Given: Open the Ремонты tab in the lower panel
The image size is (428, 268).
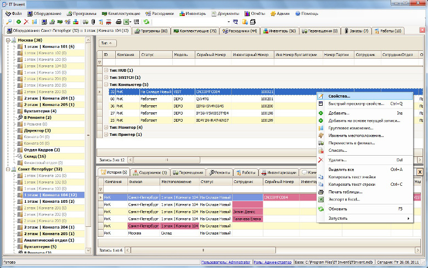Looking at the screenshot, I should click(x=218, y=172).
